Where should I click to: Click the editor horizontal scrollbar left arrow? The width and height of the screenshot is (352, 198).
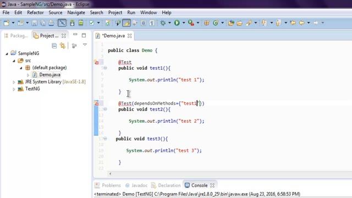click(x=110, y=174)
